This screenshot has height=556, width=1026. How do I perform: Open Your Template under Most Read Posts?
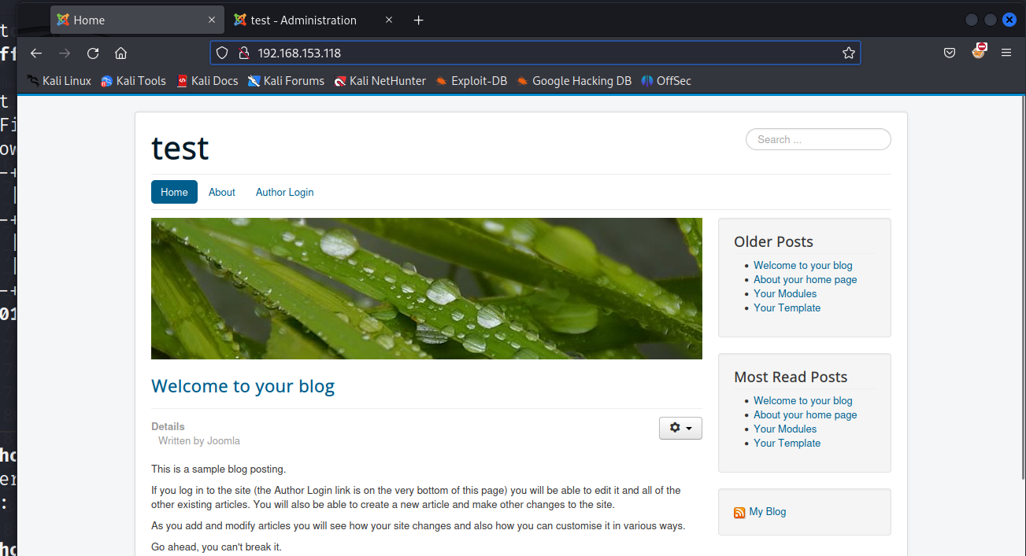pos(787,443)
